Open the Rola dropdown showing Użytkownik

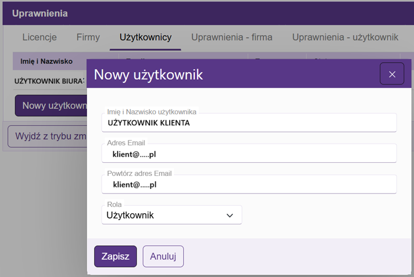(x=171, y=215)
